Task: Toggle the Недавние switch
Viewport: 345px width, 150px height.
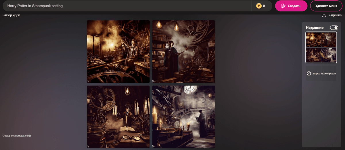Action: 334,27
